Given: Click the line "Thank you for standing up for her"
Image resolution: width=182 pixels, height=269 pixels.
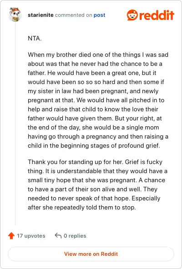Looking at the screenshot, I should click(x=95, y=162).
